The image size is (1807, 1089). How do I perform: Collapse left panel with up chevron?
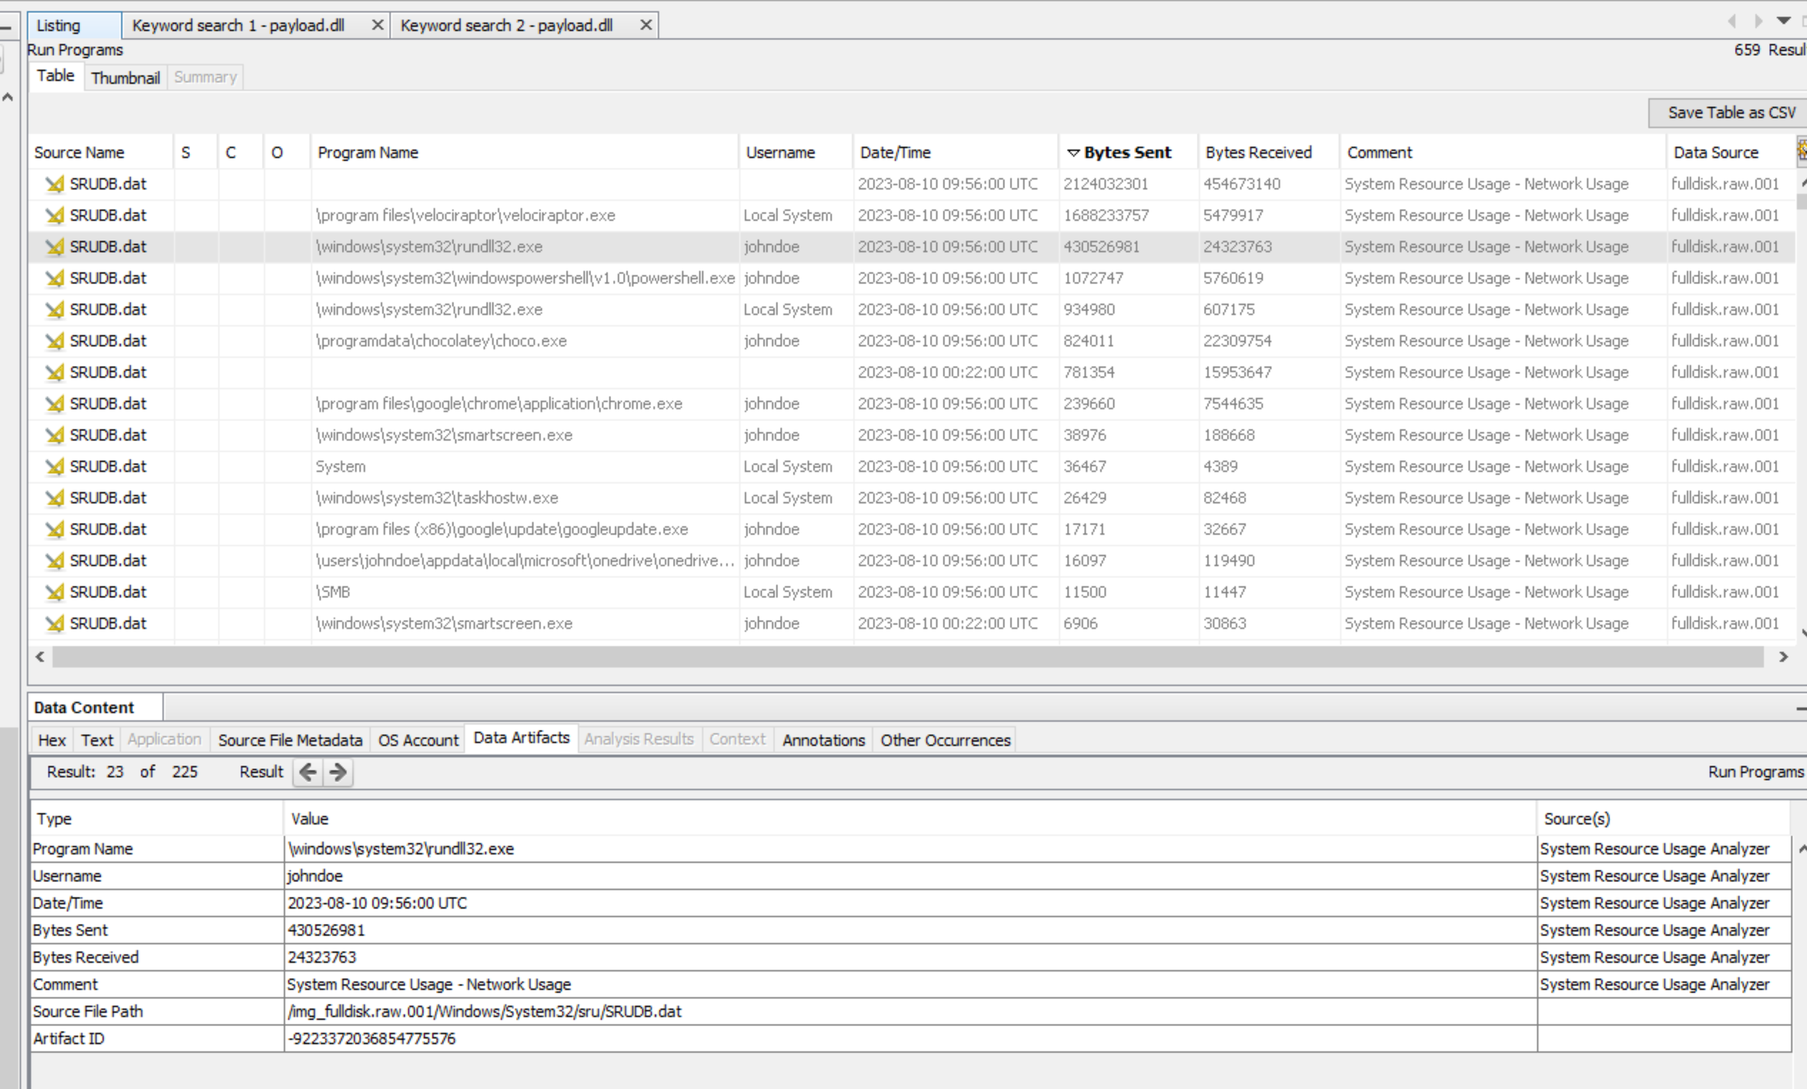pos(8,97)
